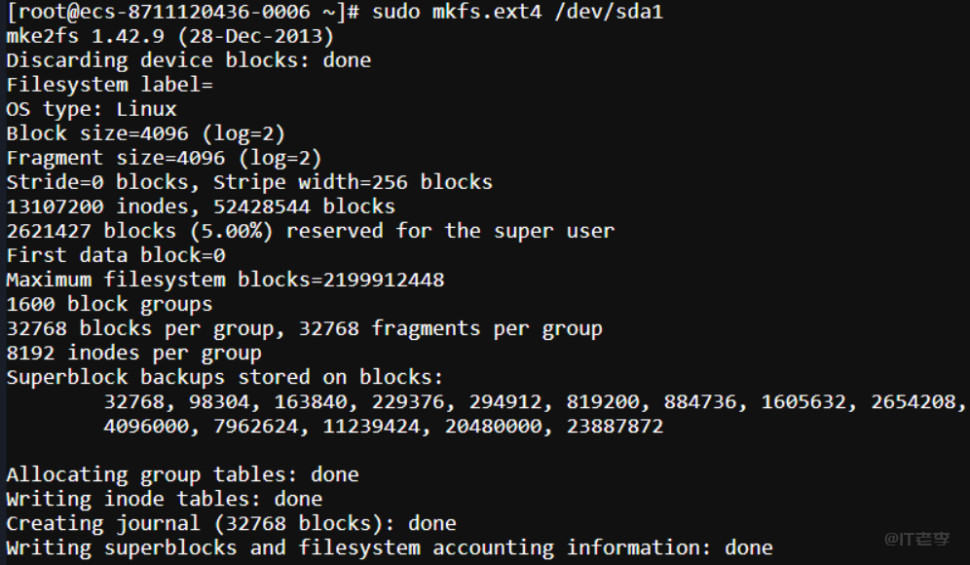Click the 'Stripe width=256 blocks' text
The height and width of the screenshot is (565, 970).
point(353,182)
